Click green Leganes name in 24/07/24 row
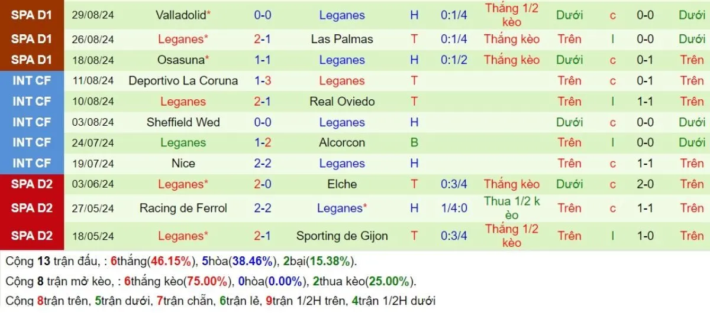This screenshot has height=313, width=710. [183, 142]
